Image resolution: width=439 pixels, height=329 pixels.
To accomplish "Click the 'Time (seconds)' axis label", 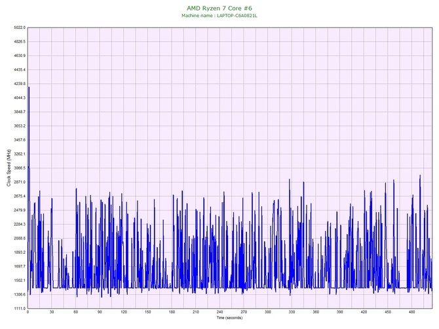I will coord(229,318).
